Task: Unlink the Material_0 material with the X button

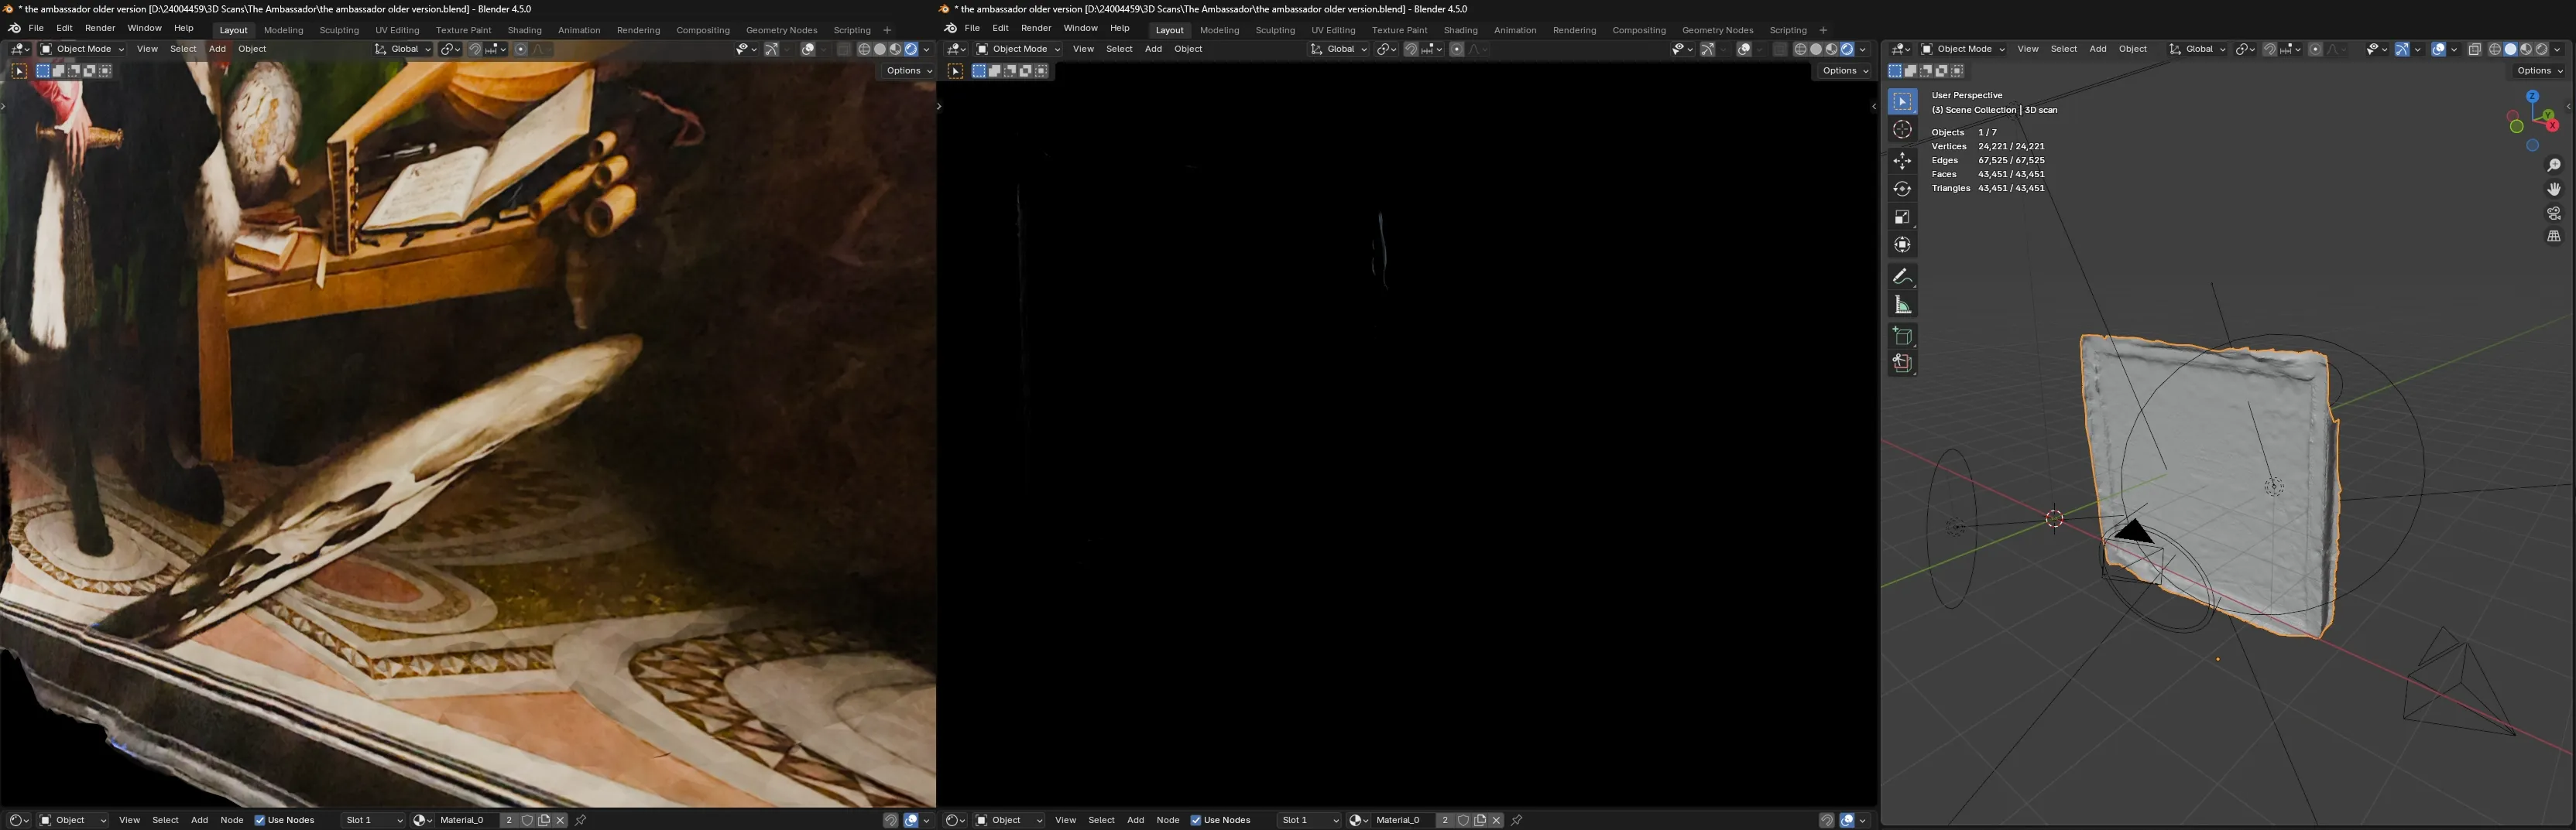Action: [1496, 819]
